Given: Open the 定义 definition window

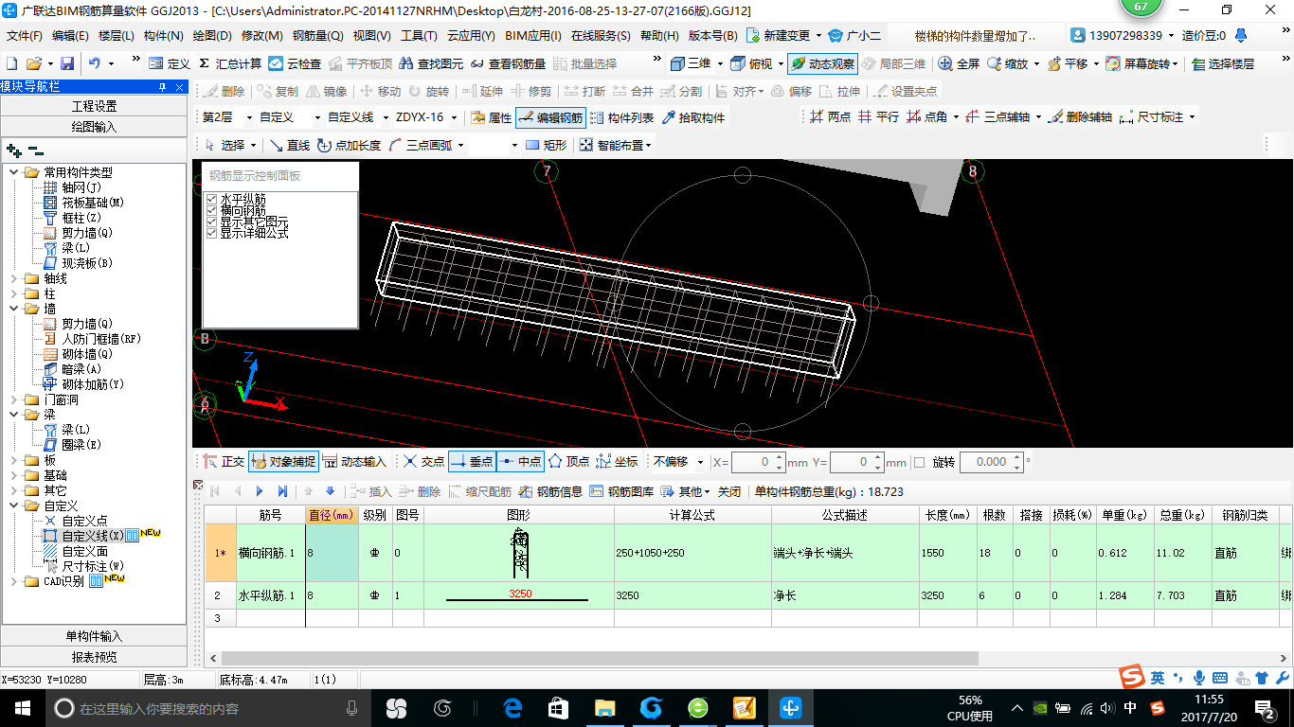Looking at the screenshot, I should pyautogui.click(x=170, y=63).
